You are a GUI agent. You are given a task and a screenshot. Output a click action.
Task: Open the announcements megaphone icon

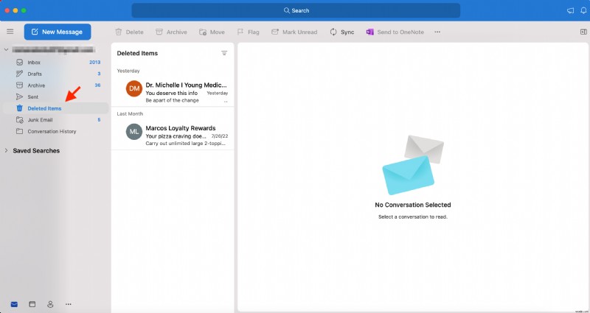[x=570, y=10]
